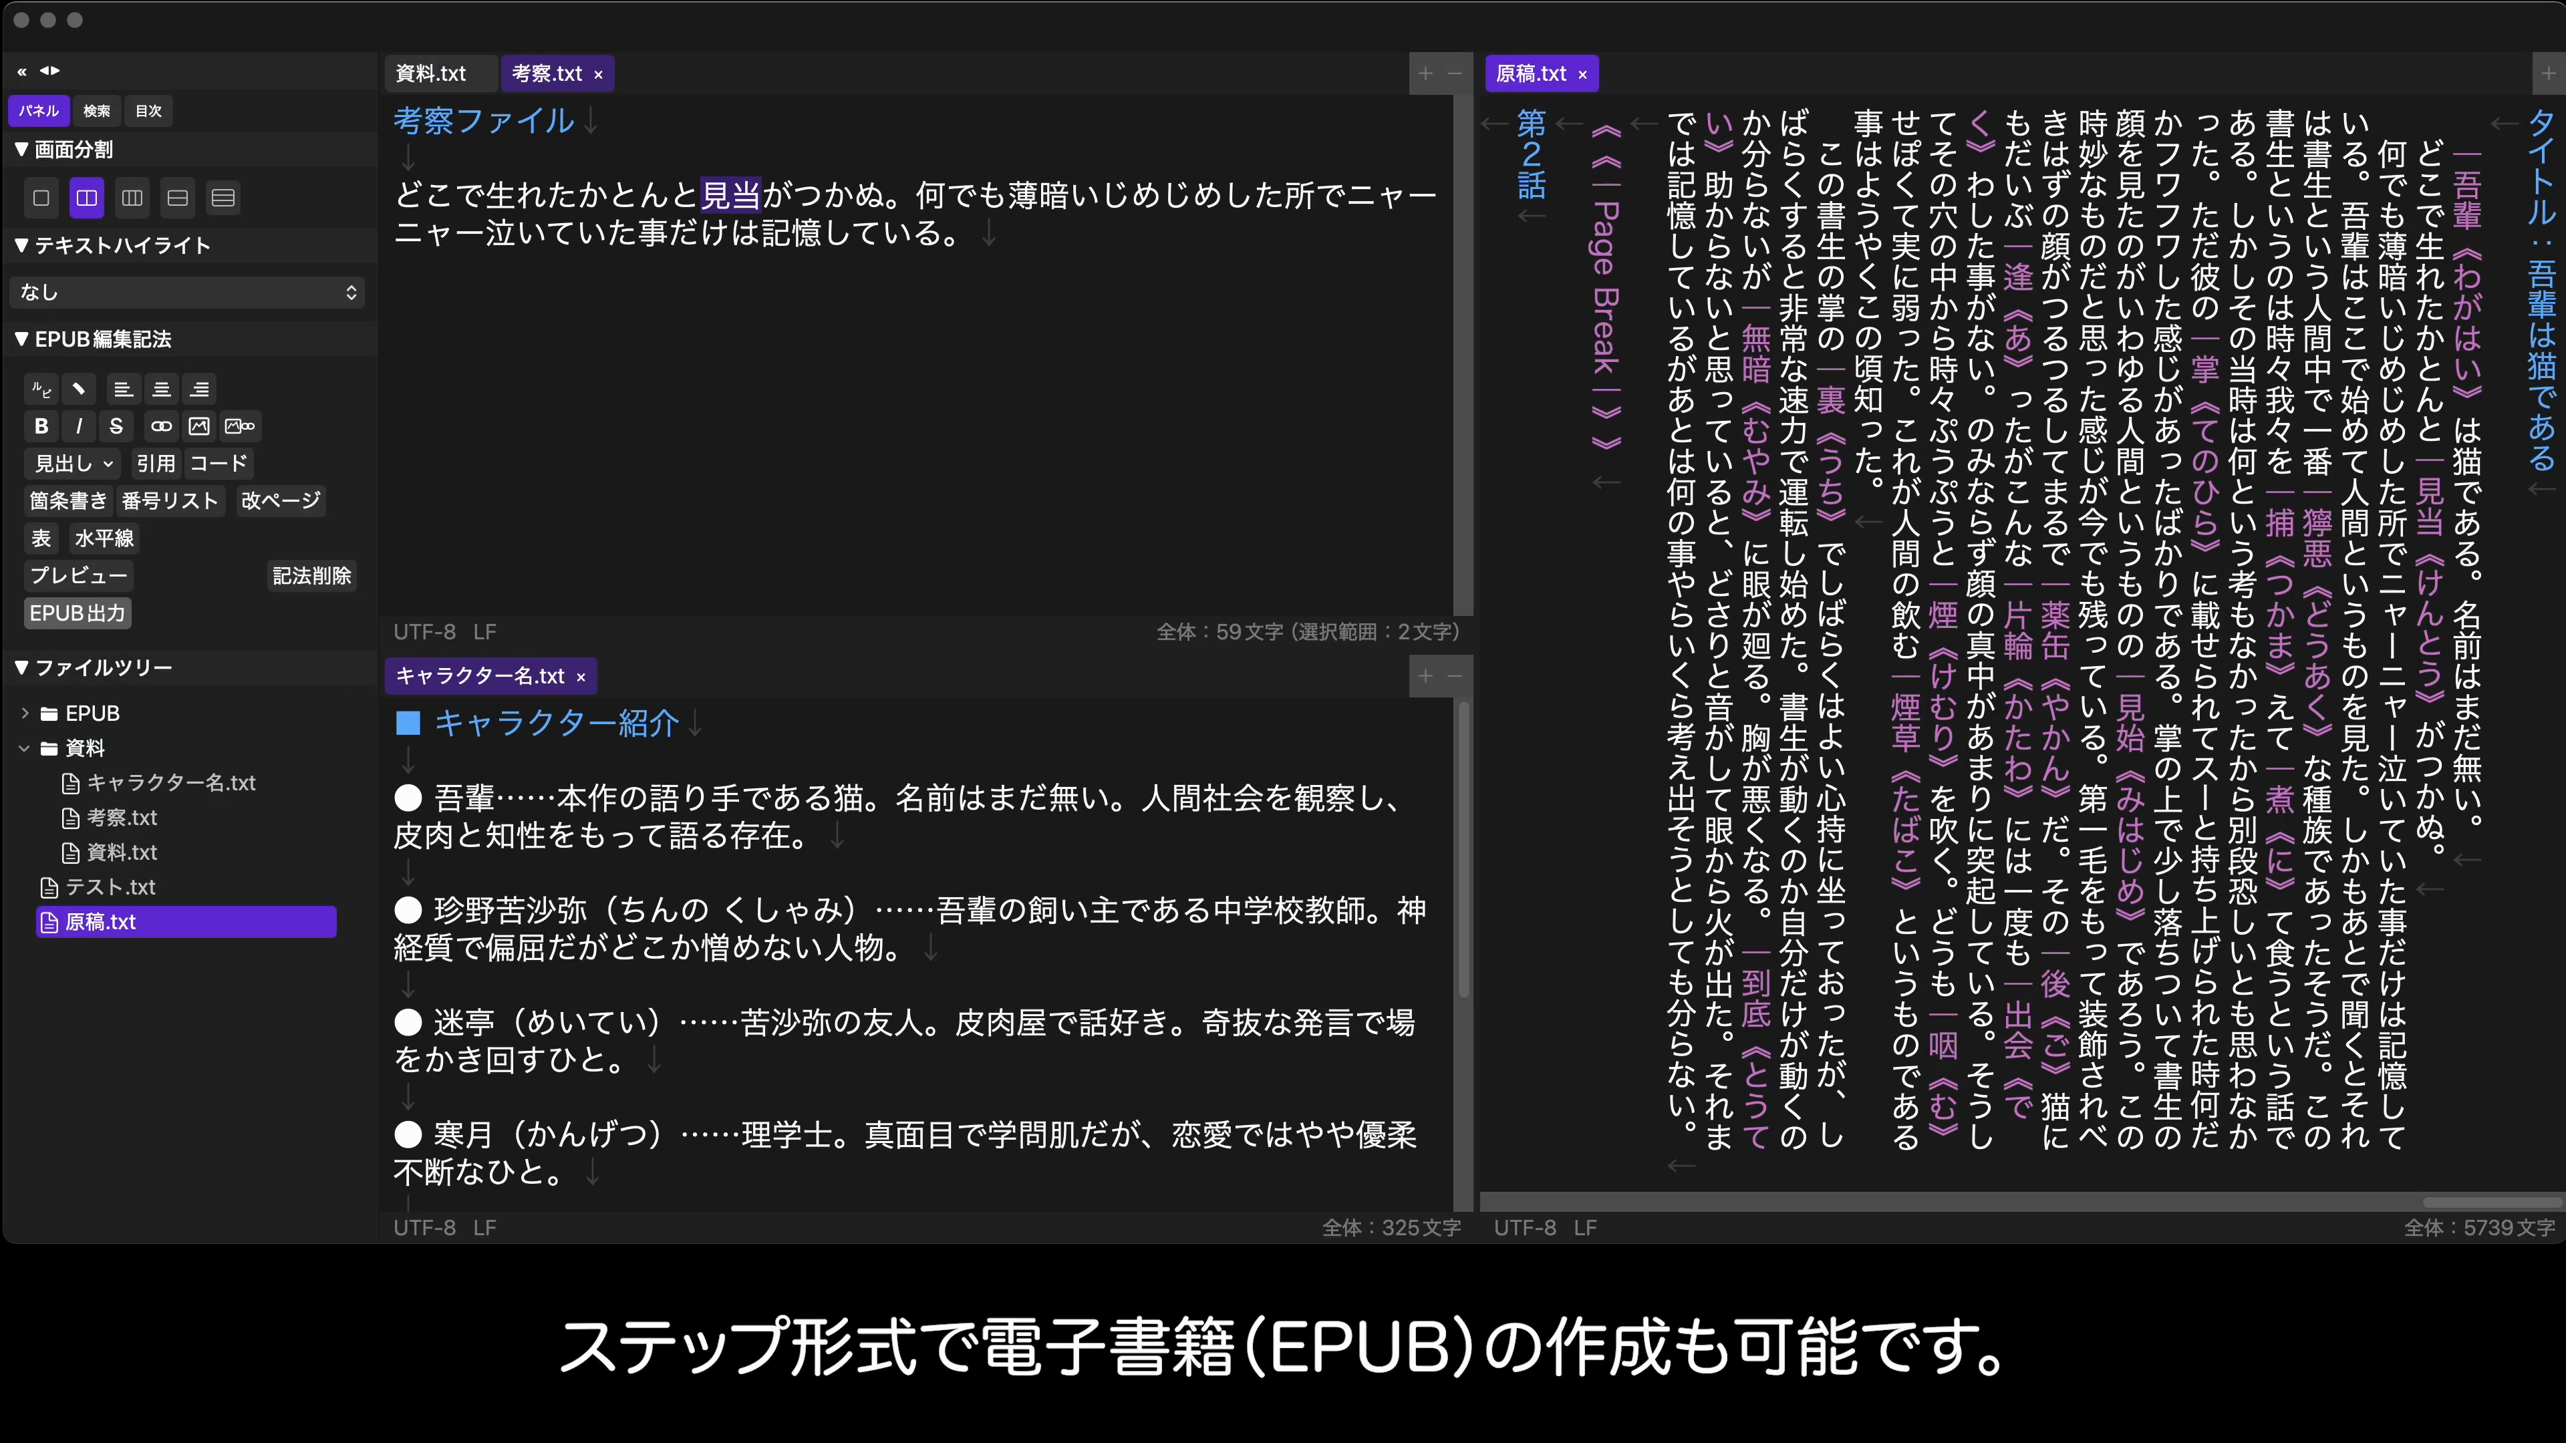Open the プレビュー preview
This screenshot has width=2566, height=1443.
(79, 576)
